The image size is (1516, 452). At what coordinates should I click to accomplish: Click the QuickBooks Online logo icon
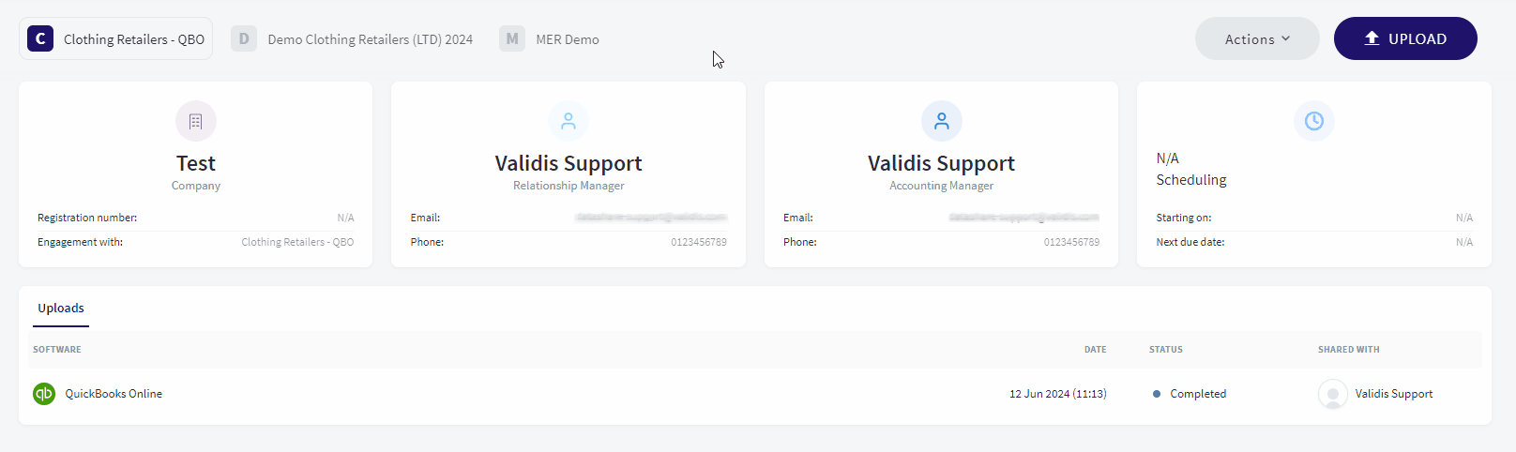click(x=44, y=394)
